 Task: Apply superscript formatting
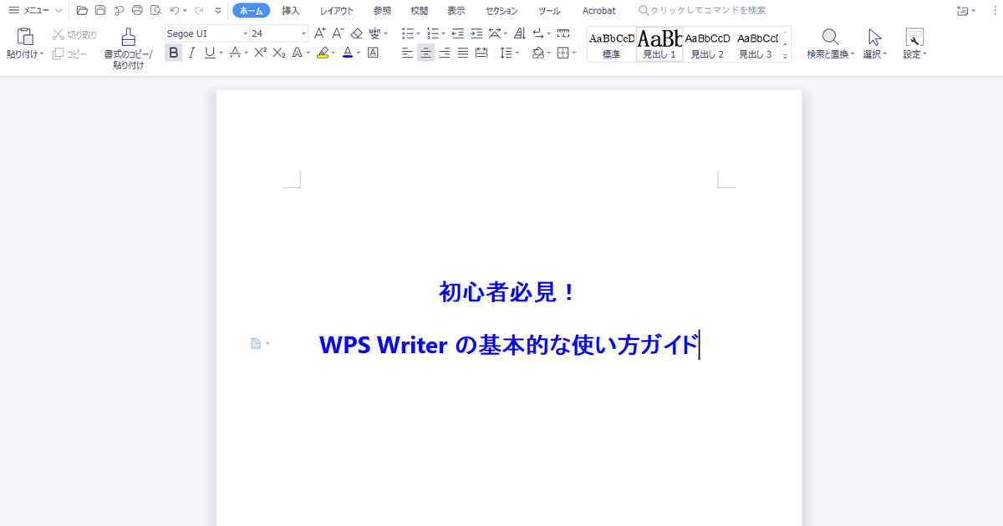(x=260, y=53)
